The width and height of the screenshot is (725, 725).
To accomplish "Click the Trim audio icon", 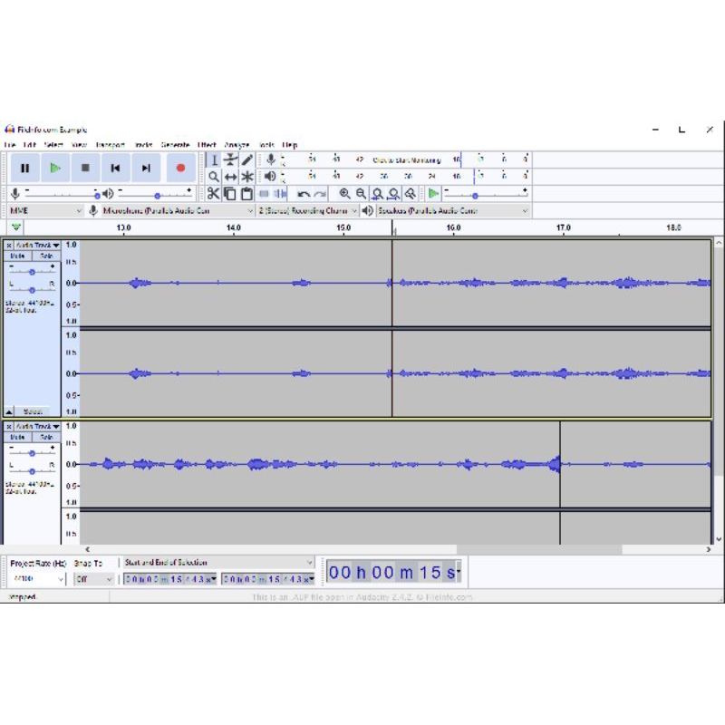I will click(x=264, y=193).
